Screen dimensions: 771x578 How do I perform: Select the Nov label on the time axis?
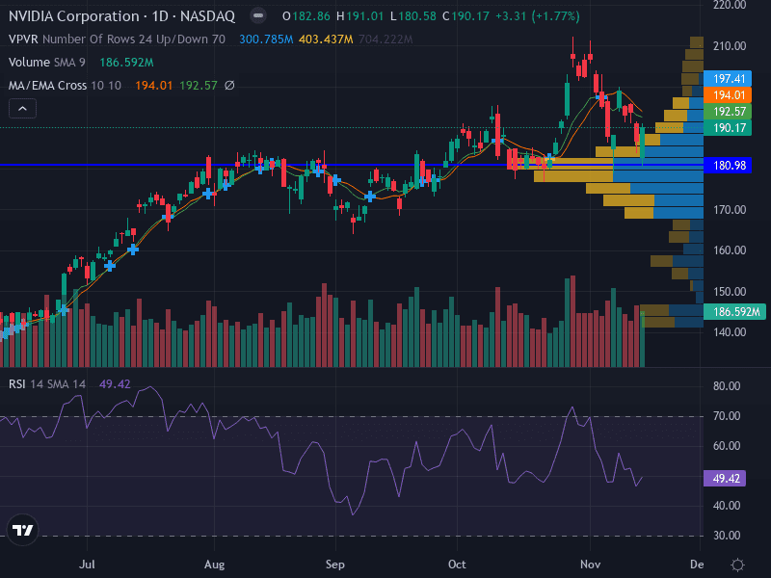pos(590,565)
